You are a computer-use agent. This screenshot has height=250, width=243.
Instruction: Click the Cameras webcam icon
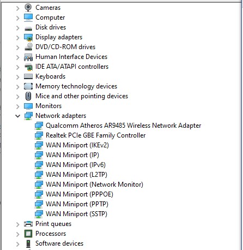pos(28,8)
